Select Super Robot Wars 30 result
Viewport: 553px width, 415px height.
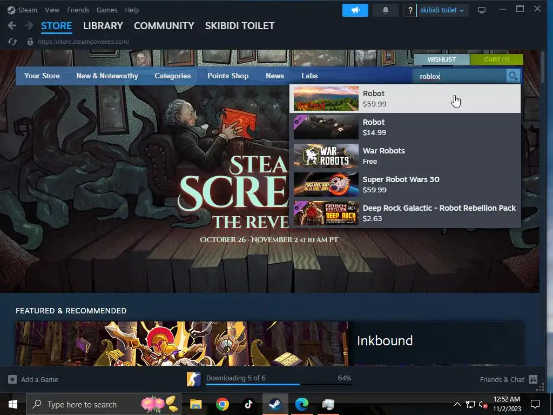(x=405, y=185)
